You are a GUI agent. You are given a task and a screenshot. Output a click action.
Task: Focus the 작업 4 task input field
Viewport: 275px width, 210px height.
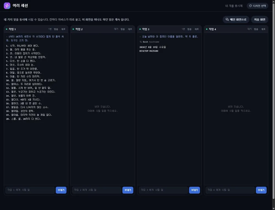click(x=230, y=190)
